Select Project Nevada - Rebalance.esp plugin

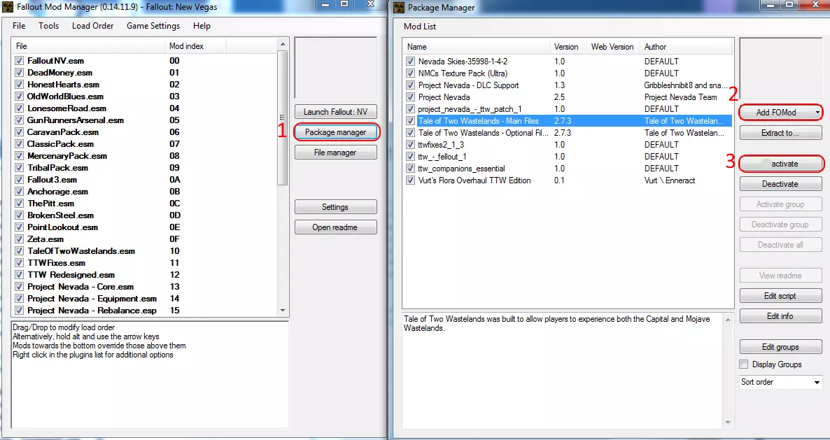click(92, 311)
